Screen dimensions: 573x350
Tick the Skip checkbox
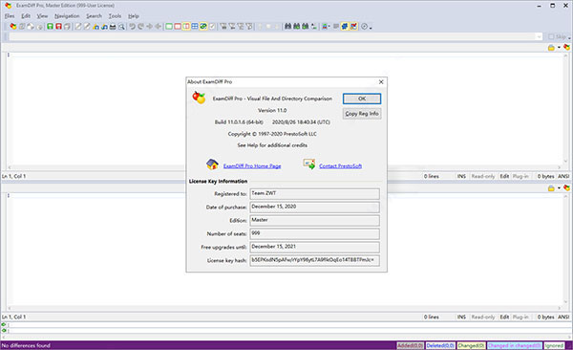(551, 36)
